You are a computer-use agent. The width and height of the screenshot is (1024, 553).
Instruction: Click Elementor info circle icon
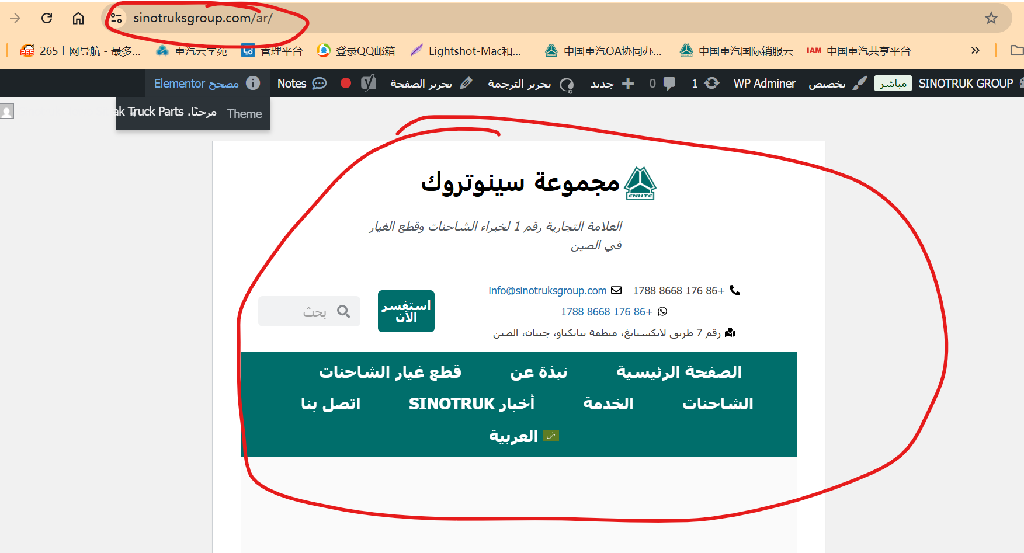pyautogui.click(x=253, y=83)
